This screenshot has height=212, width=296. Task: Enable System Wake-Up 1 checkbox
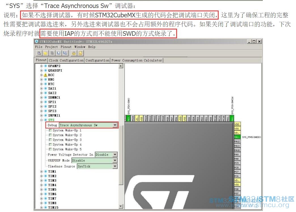[50, 130]
